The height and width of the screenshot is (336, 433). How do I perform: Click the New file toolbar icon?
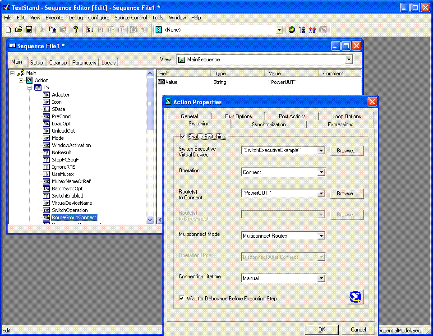8,30
